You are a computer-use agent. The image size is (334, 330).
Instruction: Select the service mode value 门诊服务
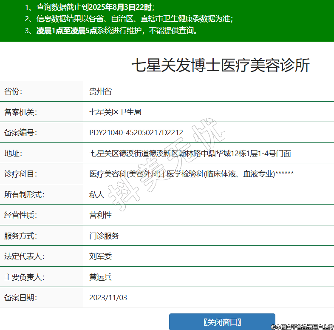104,236
